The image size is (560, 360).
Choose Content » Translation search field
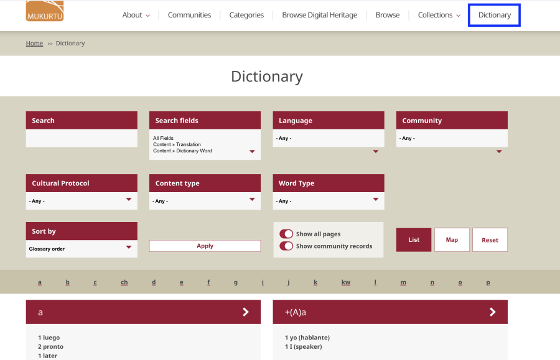point(177,144)
